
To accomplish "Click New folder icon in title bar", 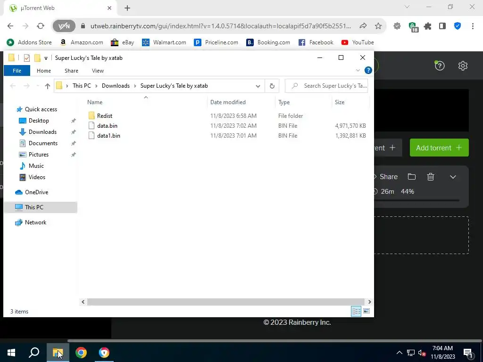I will 37,58.
